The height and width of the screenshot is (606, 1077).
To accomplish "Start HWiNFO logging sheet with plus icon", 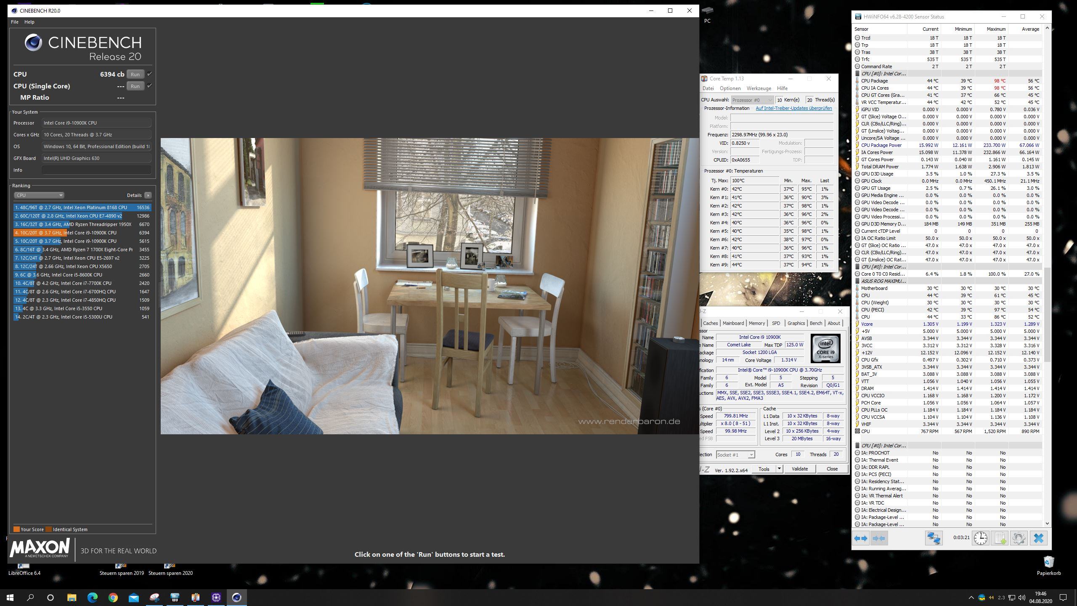I will click(1000, 538).
